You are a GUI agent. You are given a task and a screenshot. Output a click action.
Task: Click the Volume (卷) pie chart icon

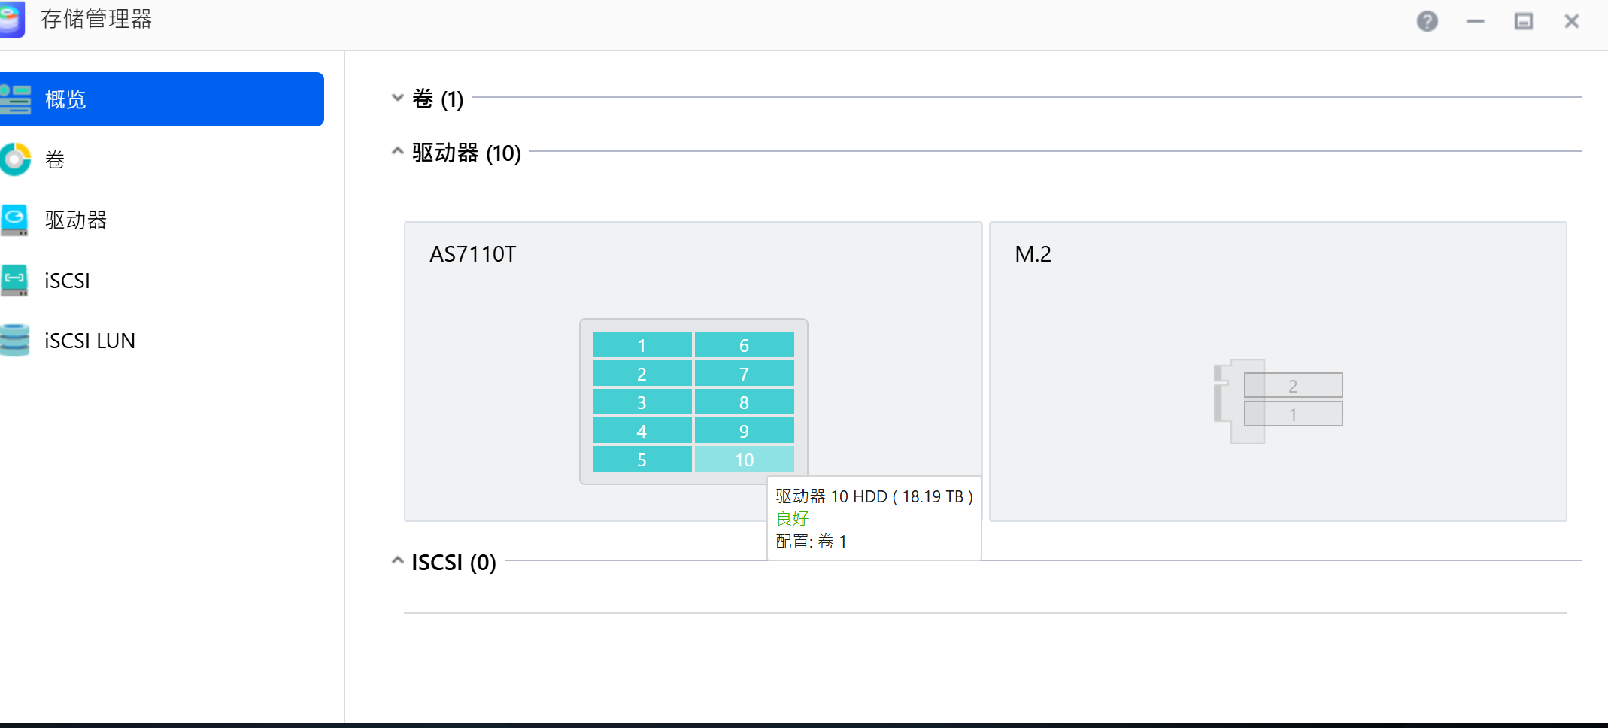15,159
